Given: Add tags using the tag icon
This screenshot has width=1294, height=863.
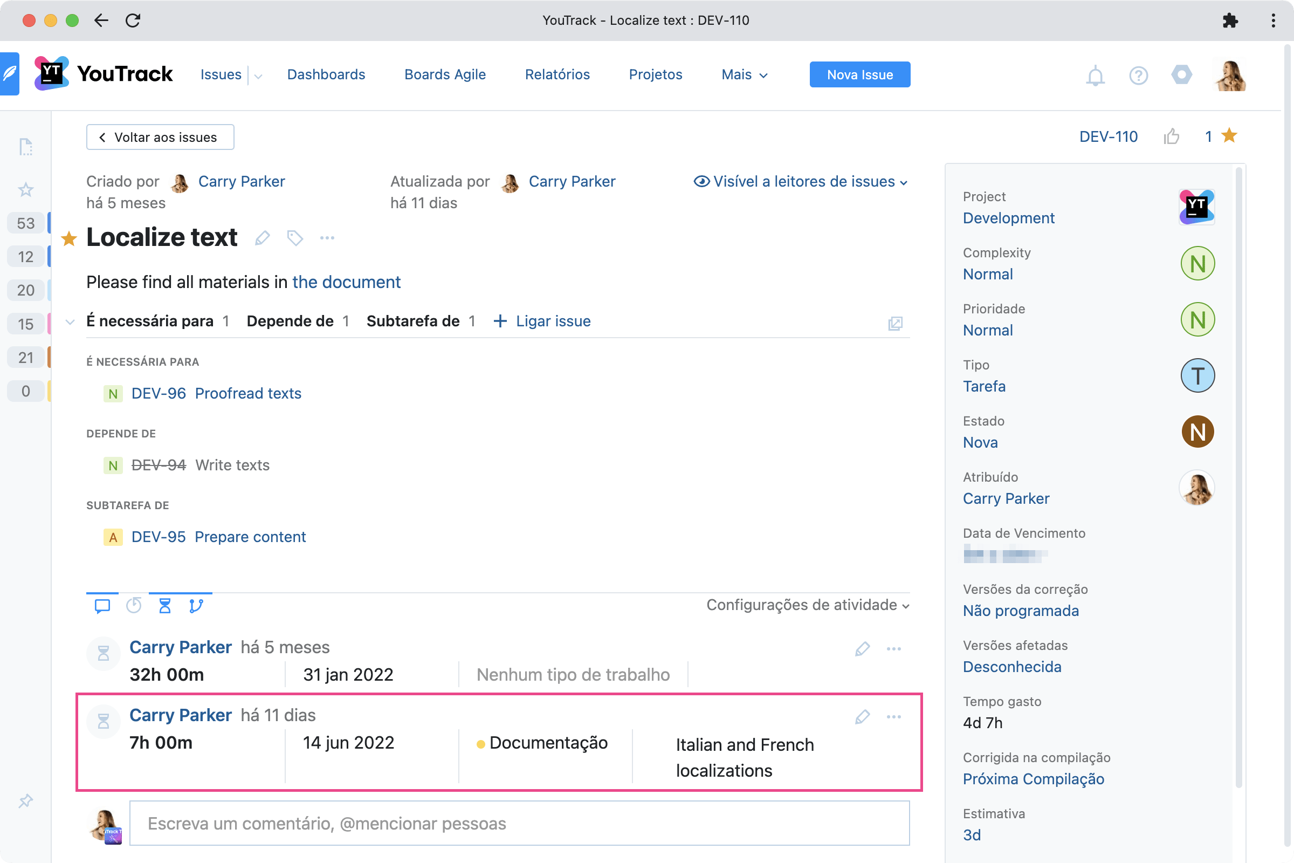Looking at the screenshot, I should click(295, 238).
